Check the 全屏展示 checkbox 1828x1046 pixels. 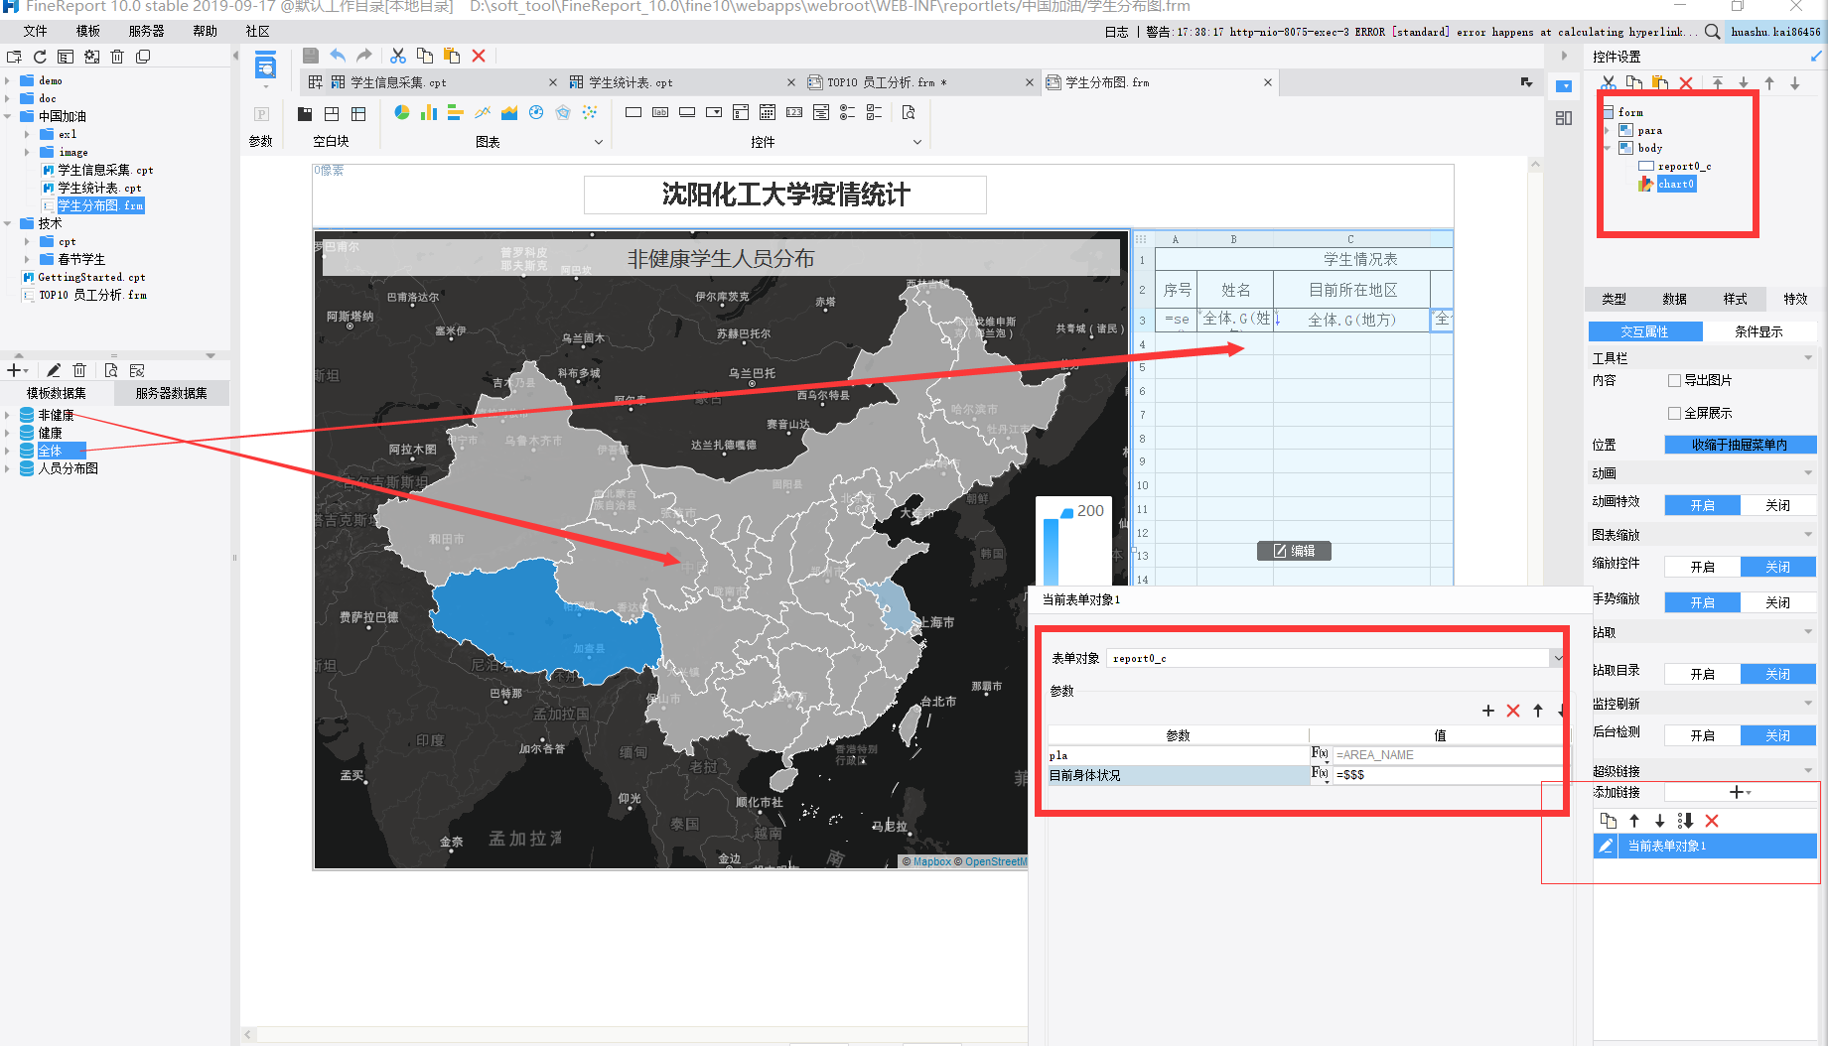tap(1674, 413)
